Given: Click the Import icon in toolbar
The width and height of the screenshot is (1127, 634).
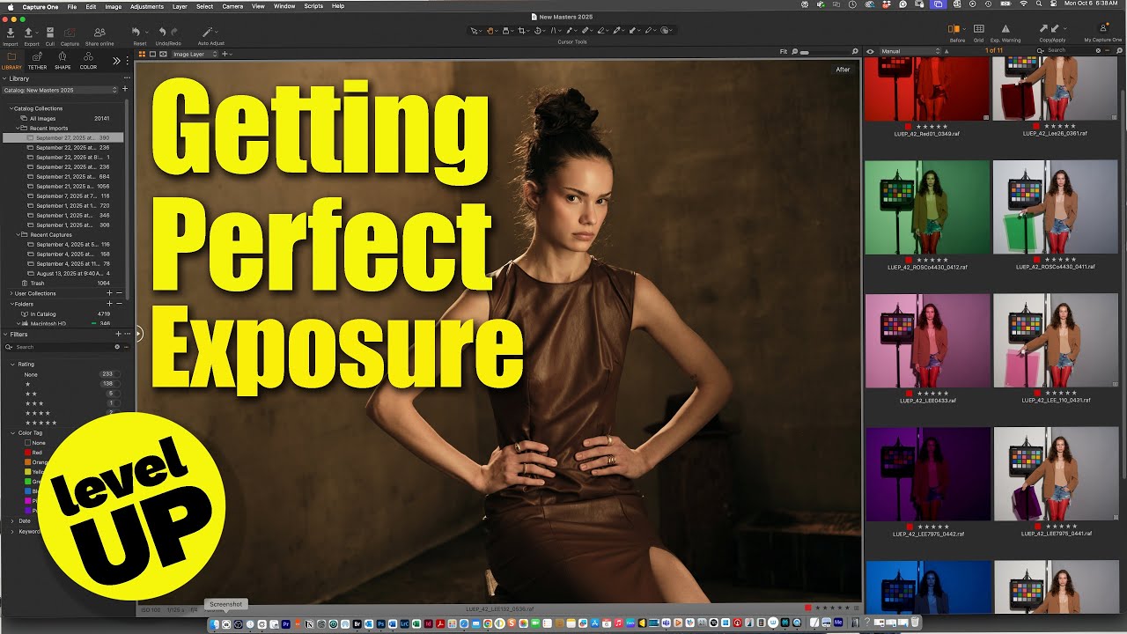Looking at the screenshot, I should click(x=10, y=33).
